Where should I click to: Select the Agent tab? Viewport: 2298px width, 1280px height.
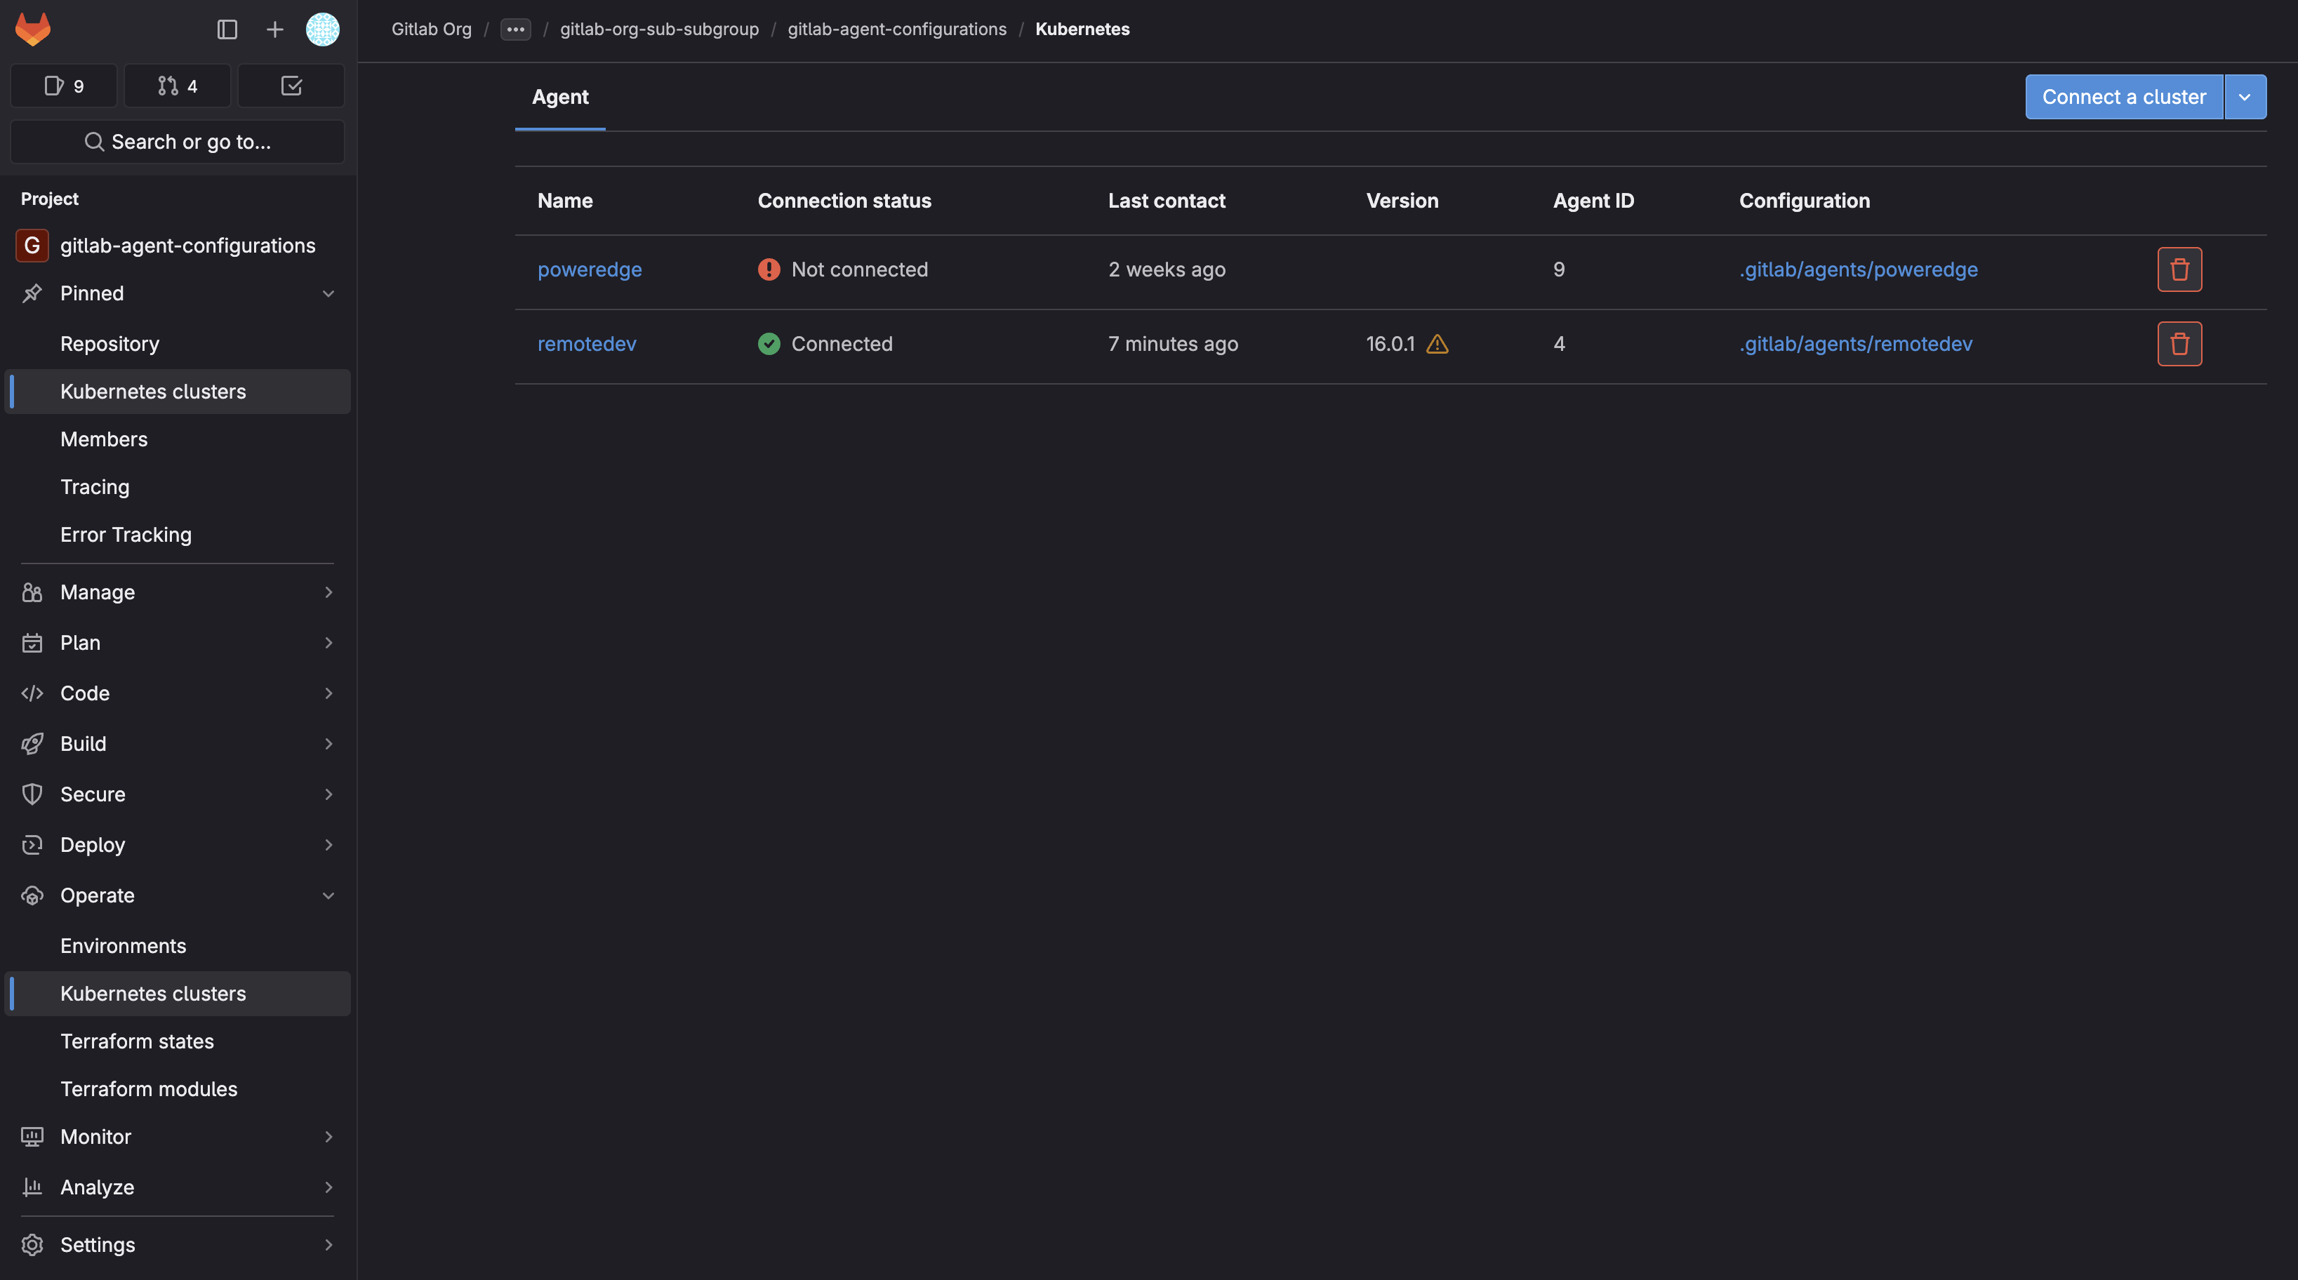(559, 98)
